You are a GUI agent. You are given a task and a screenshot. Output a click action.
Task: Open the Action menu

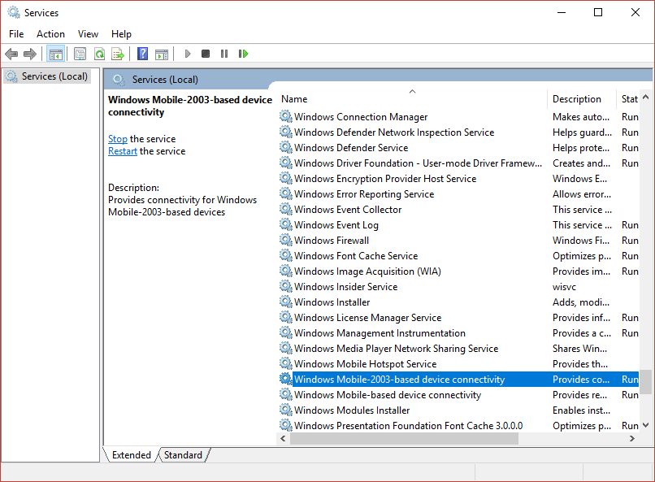[x=50, y=34]
